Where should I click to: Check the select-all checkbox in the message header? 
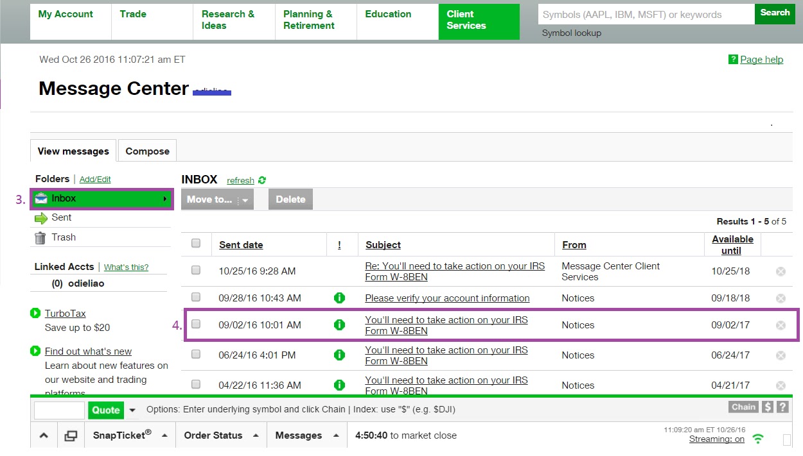[196, 243]
